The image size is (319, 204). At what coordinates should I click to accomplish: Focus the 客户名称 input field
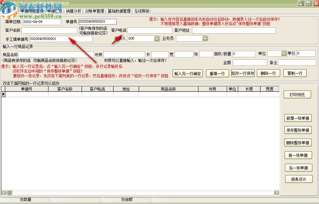pos(49,30)
